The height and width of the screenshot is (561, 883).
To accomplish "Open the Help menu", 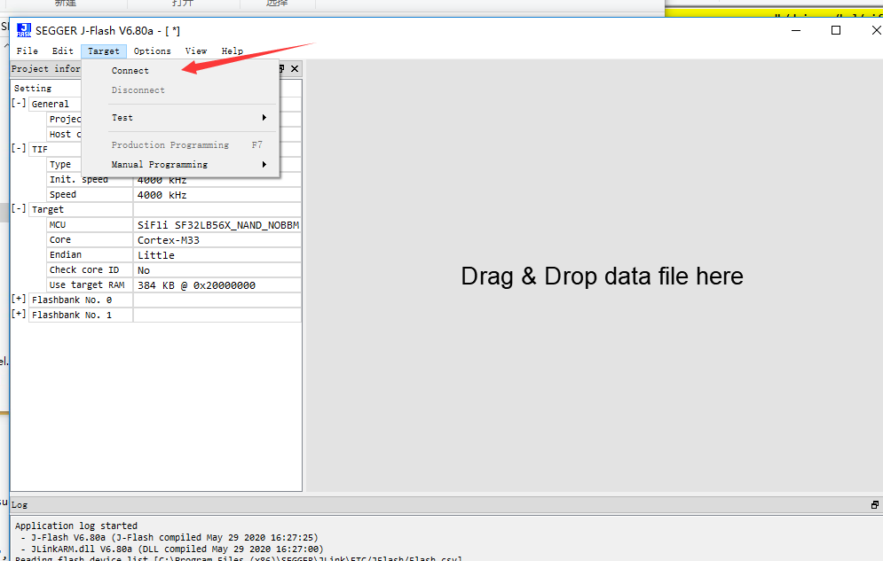I will 232,51.
